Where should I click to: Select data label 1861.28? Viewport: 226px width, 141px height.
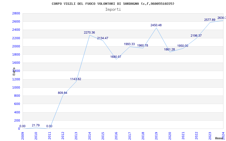click(169, 50)
